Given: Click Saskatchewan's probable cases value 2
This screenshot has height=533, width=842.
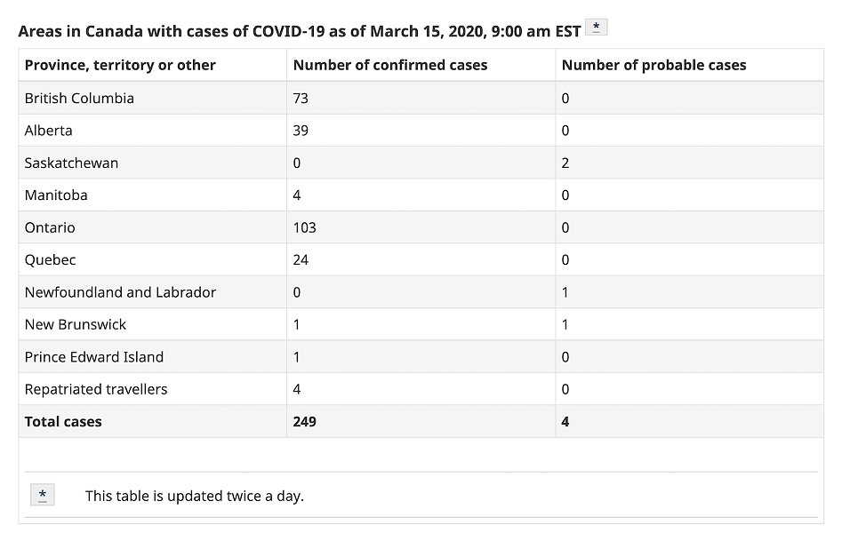Looking at the screenshot, I should tap(565, 163).
